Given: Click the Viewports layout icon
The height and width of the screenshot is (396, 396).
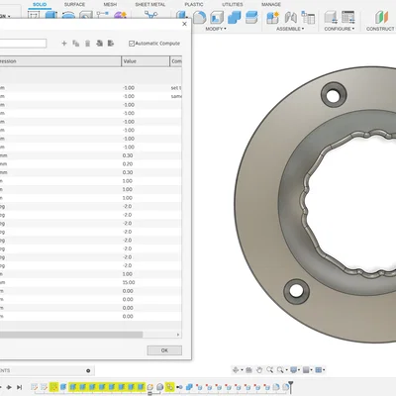Looking at the screenshot, I should [318, 370].
